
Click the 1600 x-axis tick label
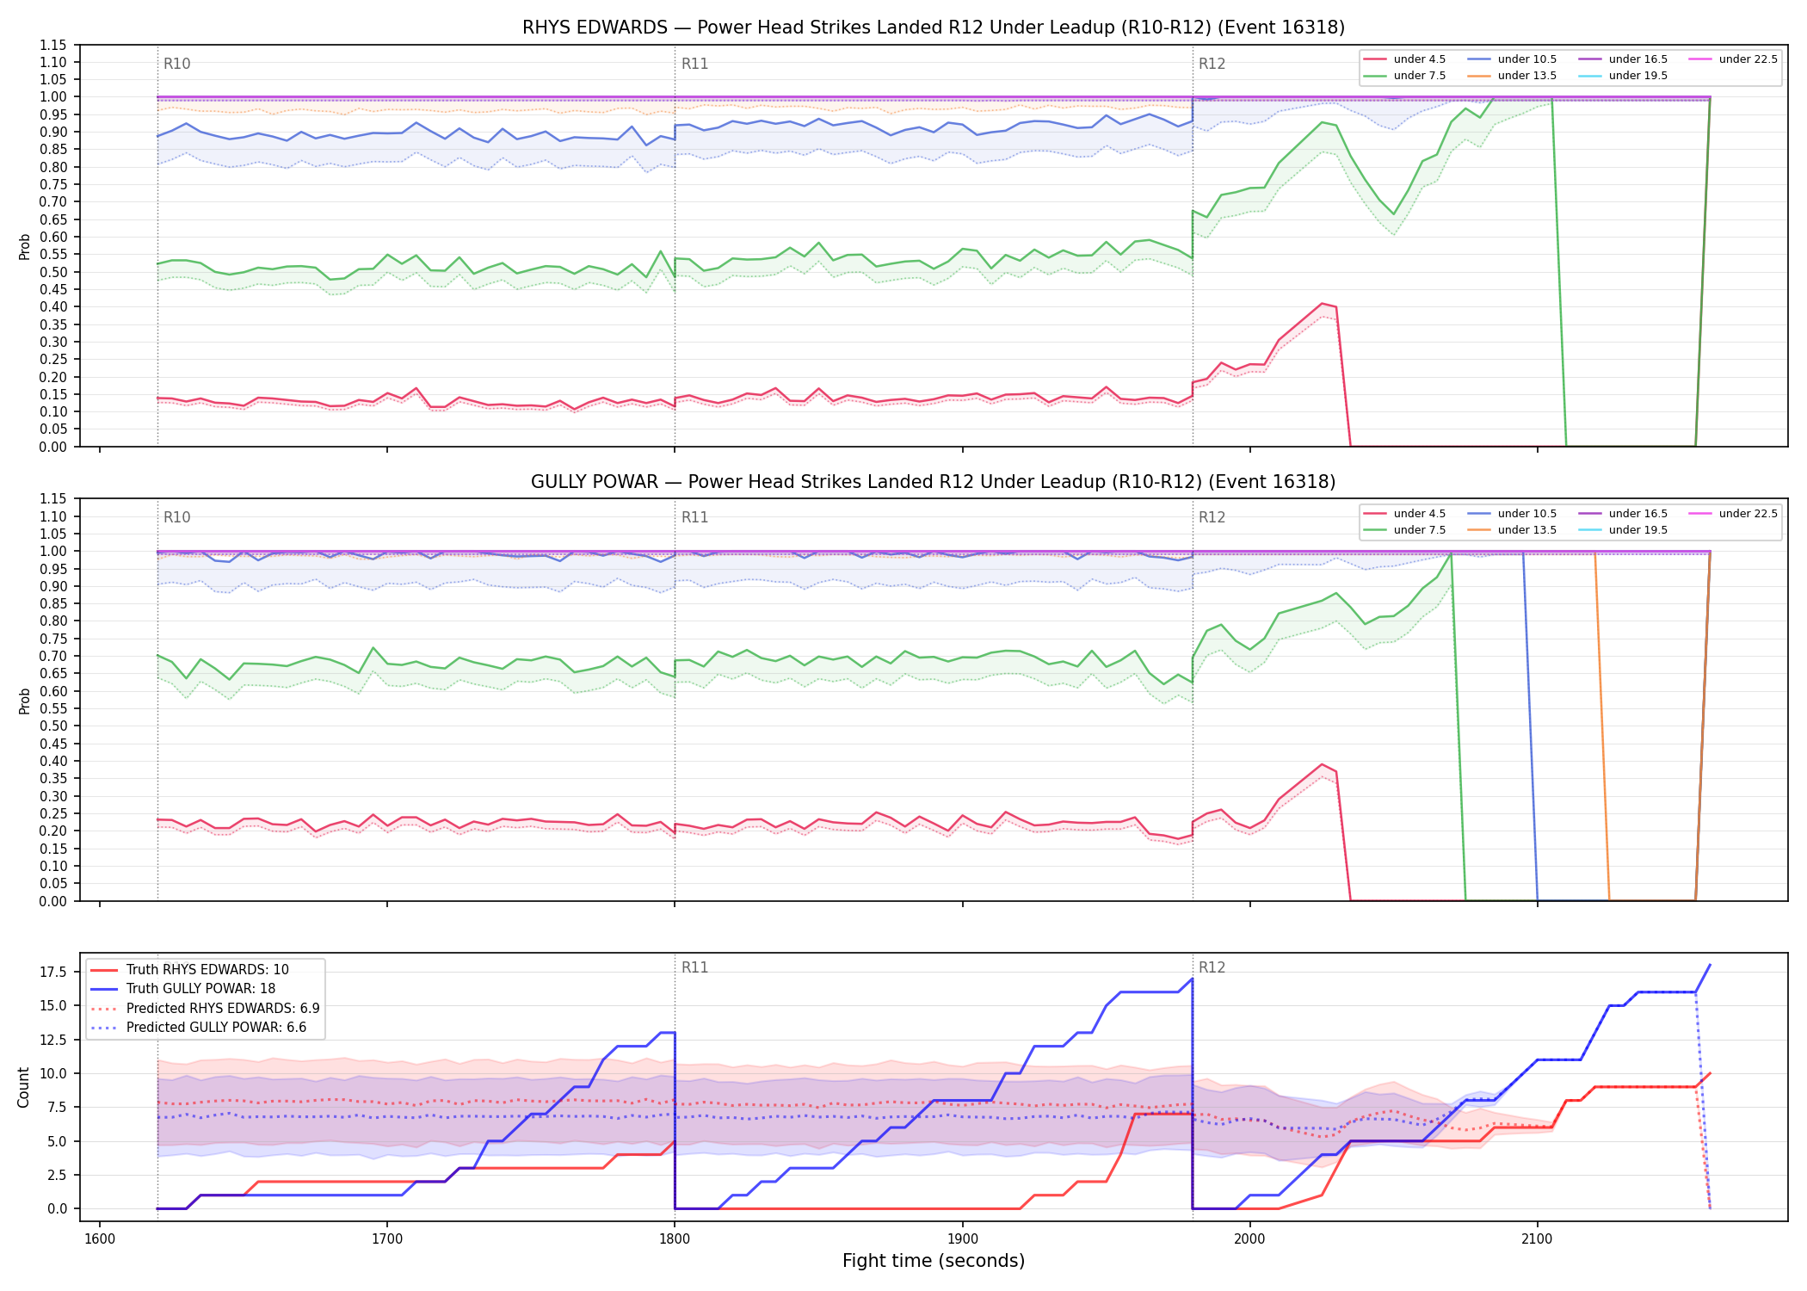100,1239
